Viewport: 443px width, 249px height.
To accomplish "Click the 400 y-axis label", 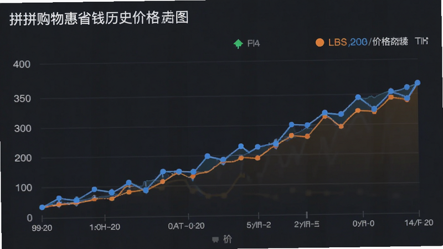I will point(22,64).
